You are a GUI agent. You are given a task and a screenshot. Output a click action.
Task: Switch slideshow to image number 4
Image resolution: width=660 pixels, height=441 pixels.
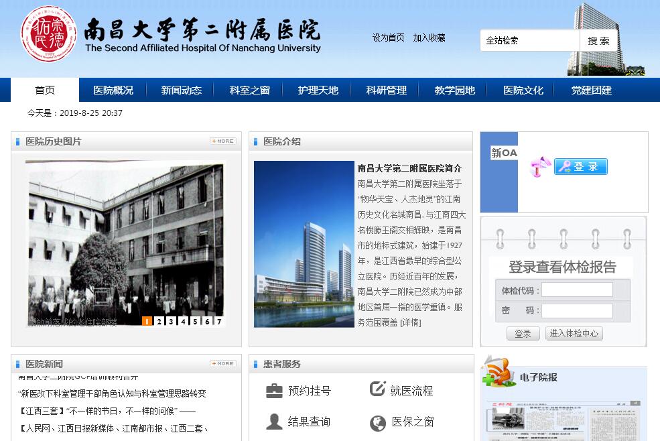[x=183, y=321]
